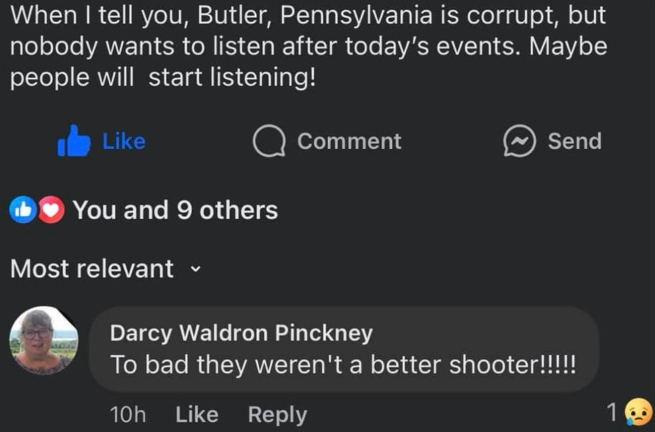Click the red heart reaction badge

[51, 210]
